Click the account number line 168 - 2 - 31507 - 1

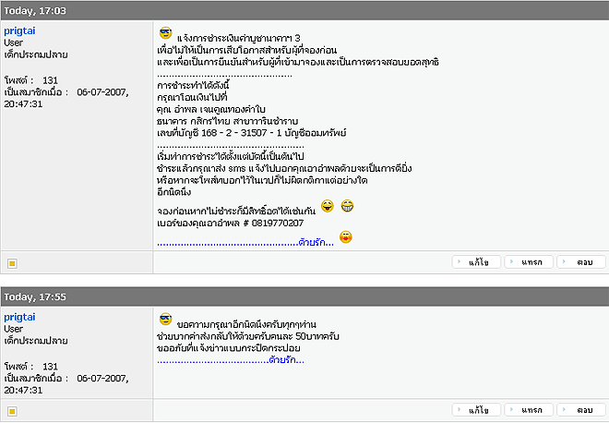[x=252, y=133]
